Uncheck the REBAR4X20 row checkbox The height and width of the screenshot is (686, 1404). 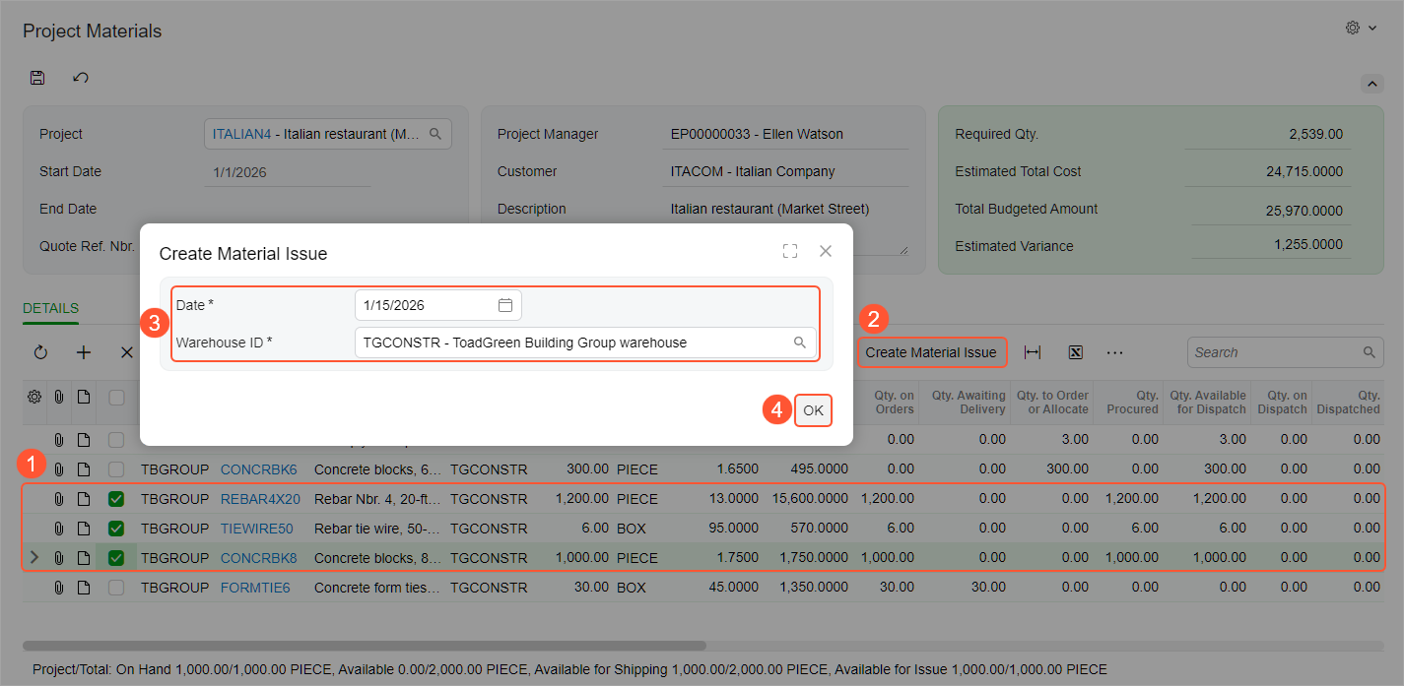[116, 499]
